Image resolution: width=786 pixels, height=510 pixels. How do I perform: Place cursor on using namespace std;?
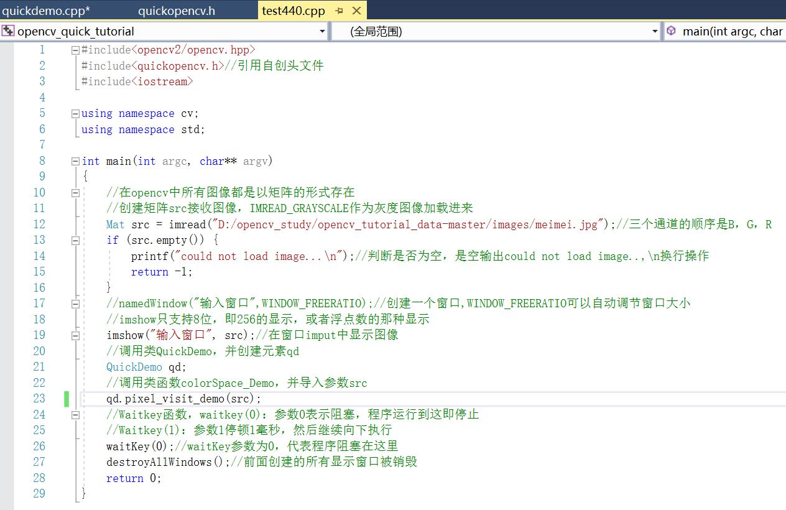(x=143, y=129)
